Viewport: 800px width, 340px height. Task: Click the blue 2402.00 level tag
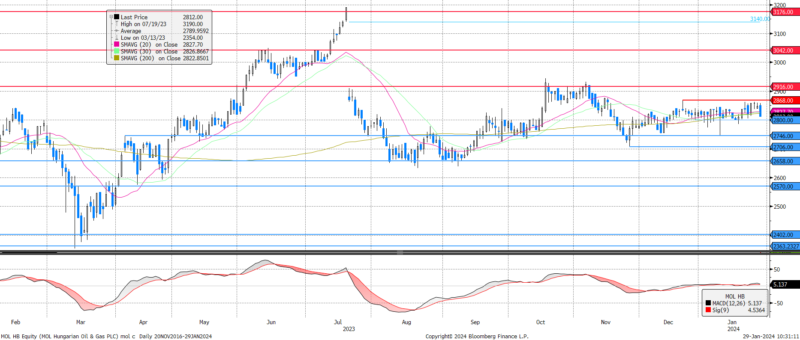[785, 235]
